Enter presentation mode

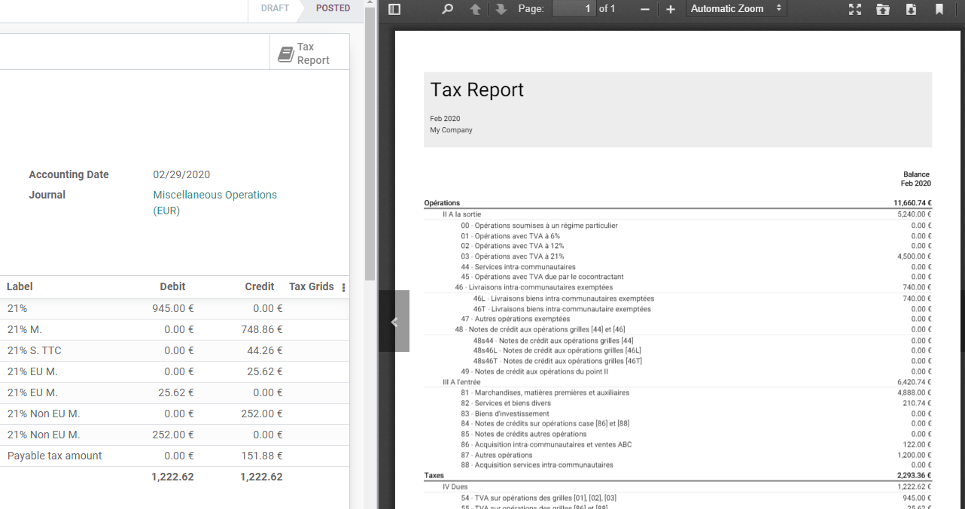pos(854,9)
